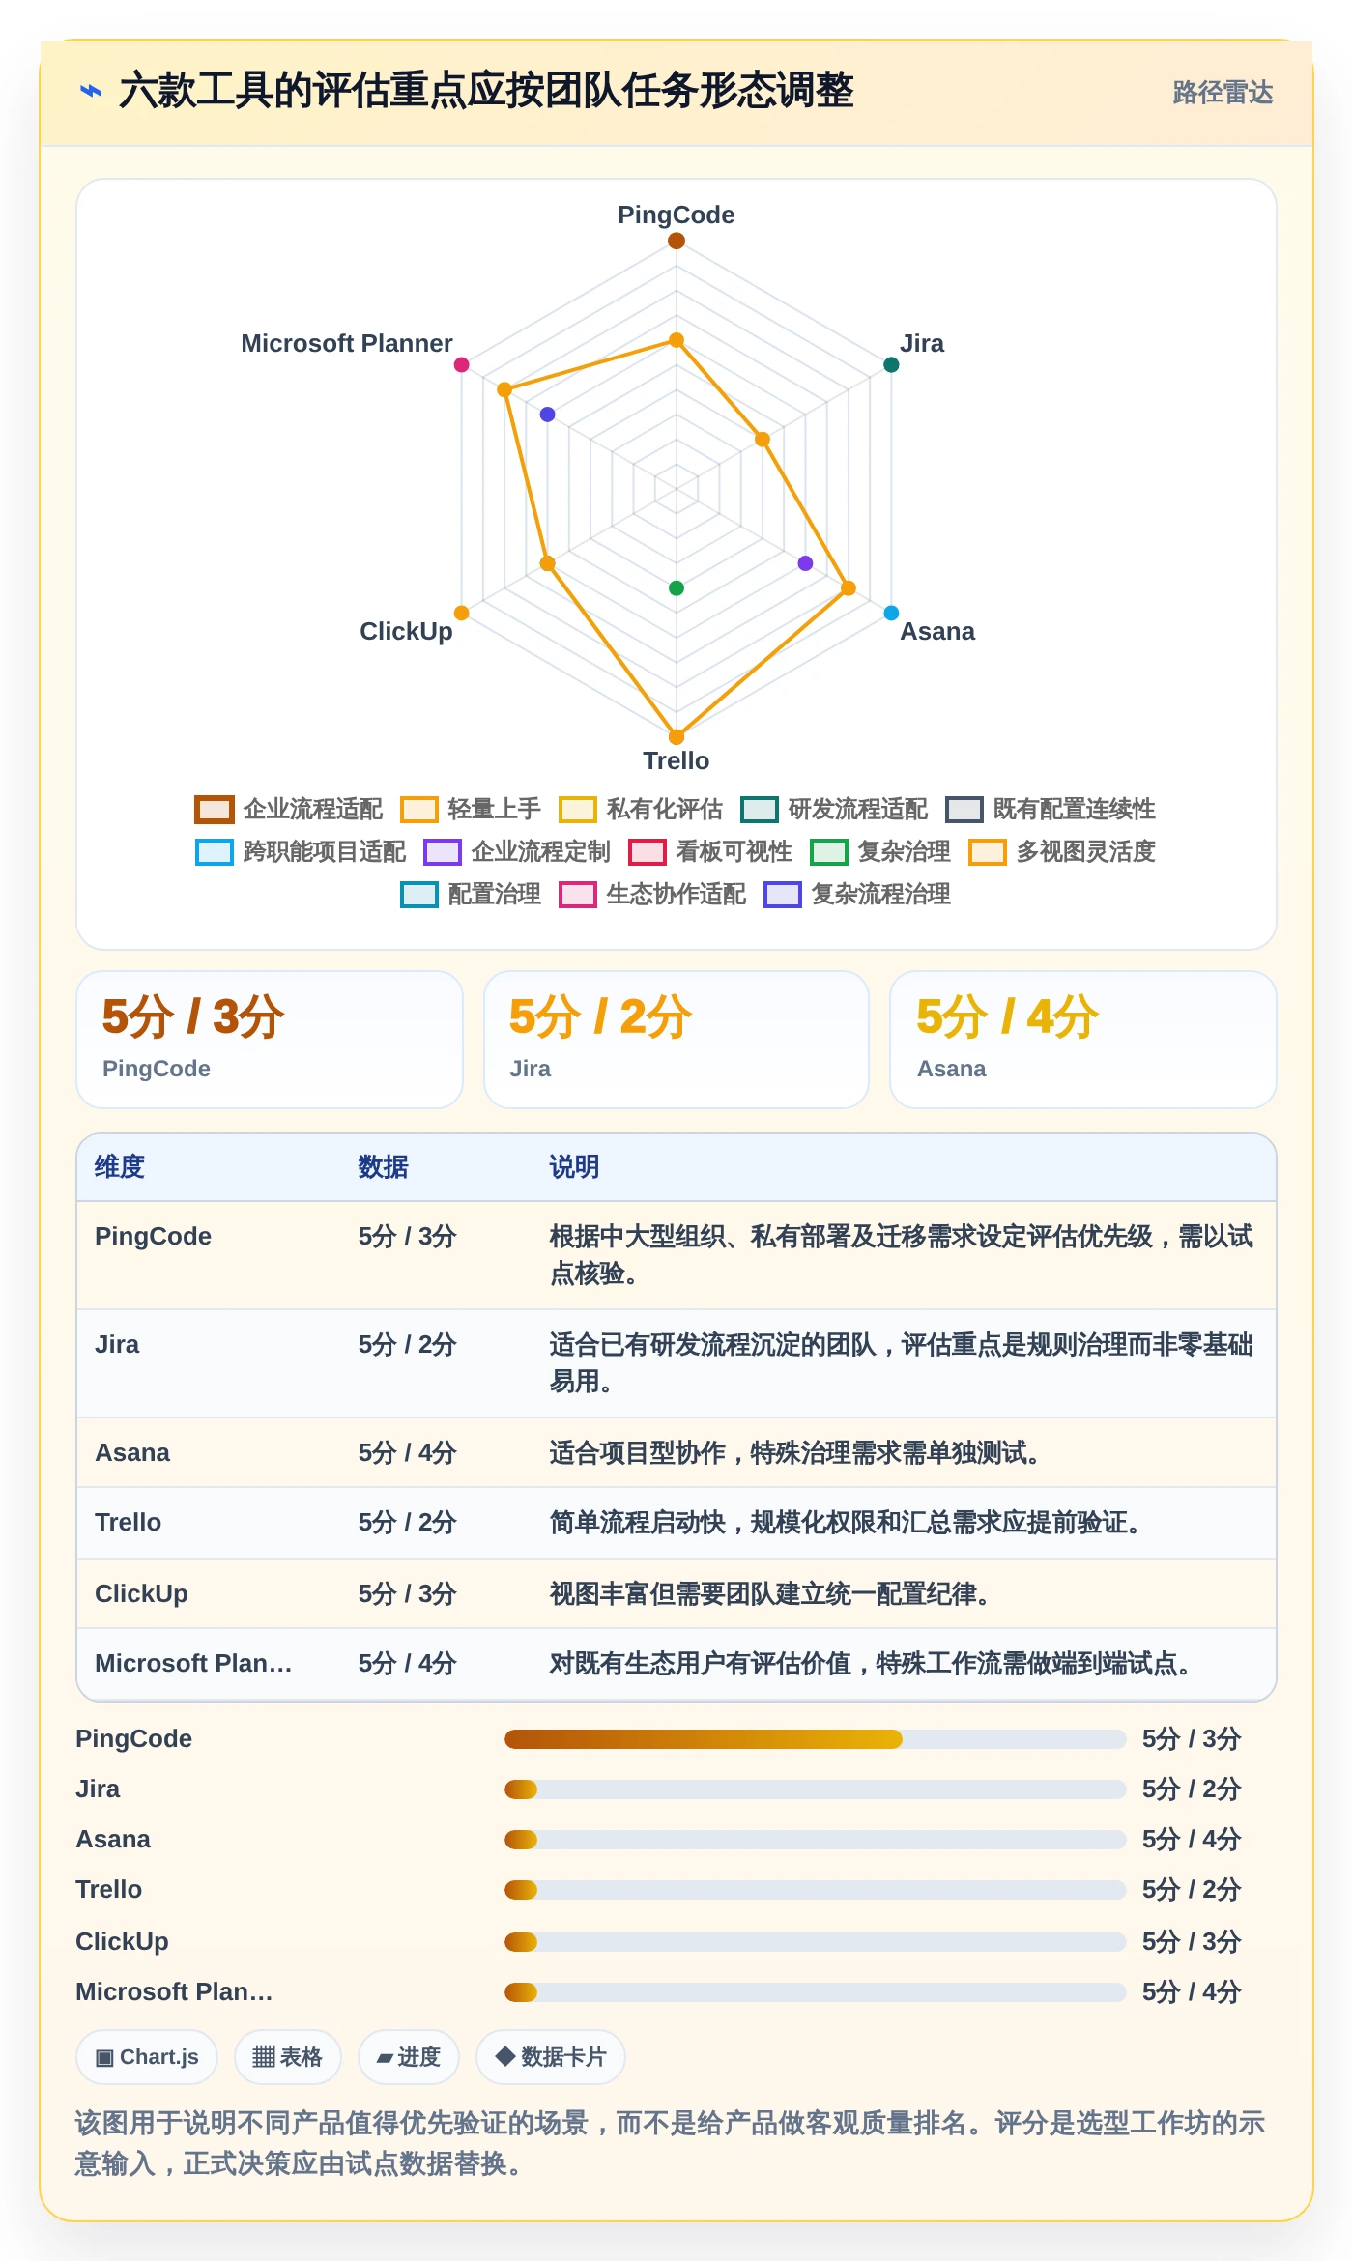Select the truncated Microsoft Plan… table row
The image size is (1353, 2261).
676,1663
